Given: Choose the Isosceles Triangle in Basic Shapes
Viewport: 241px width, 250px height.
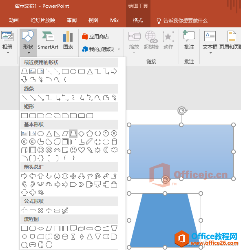Looking at the screenshot, I should (49, 134).
